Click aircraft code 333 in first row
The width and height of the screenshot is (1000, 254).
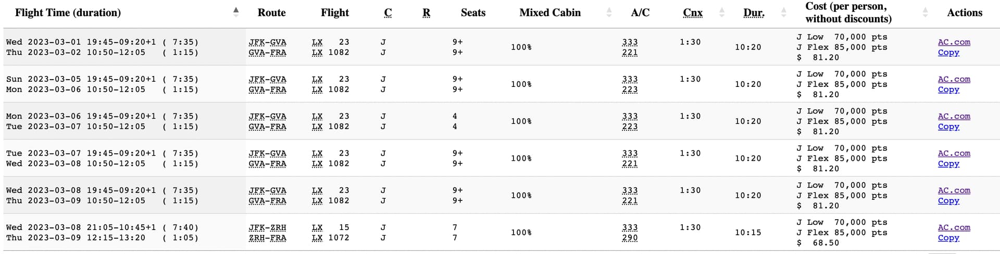tap(630, 42)
